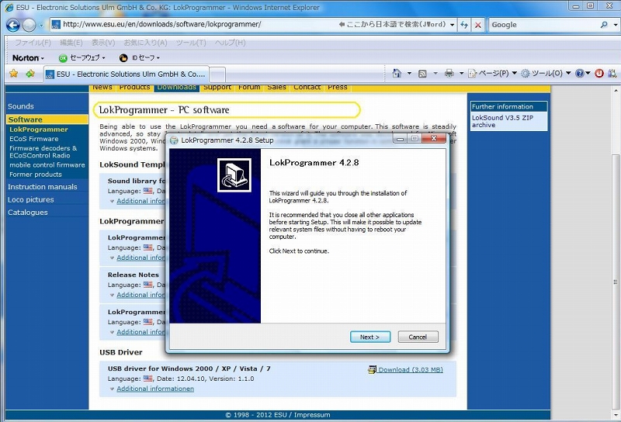Click Cancel in the Setup wizard
This screenshot has height=422, width=621.
pyautogui.click(x=418, y=337)
